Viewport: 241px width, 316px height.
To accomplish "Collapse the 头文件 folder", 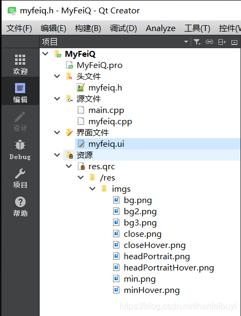I will [57, 77].
